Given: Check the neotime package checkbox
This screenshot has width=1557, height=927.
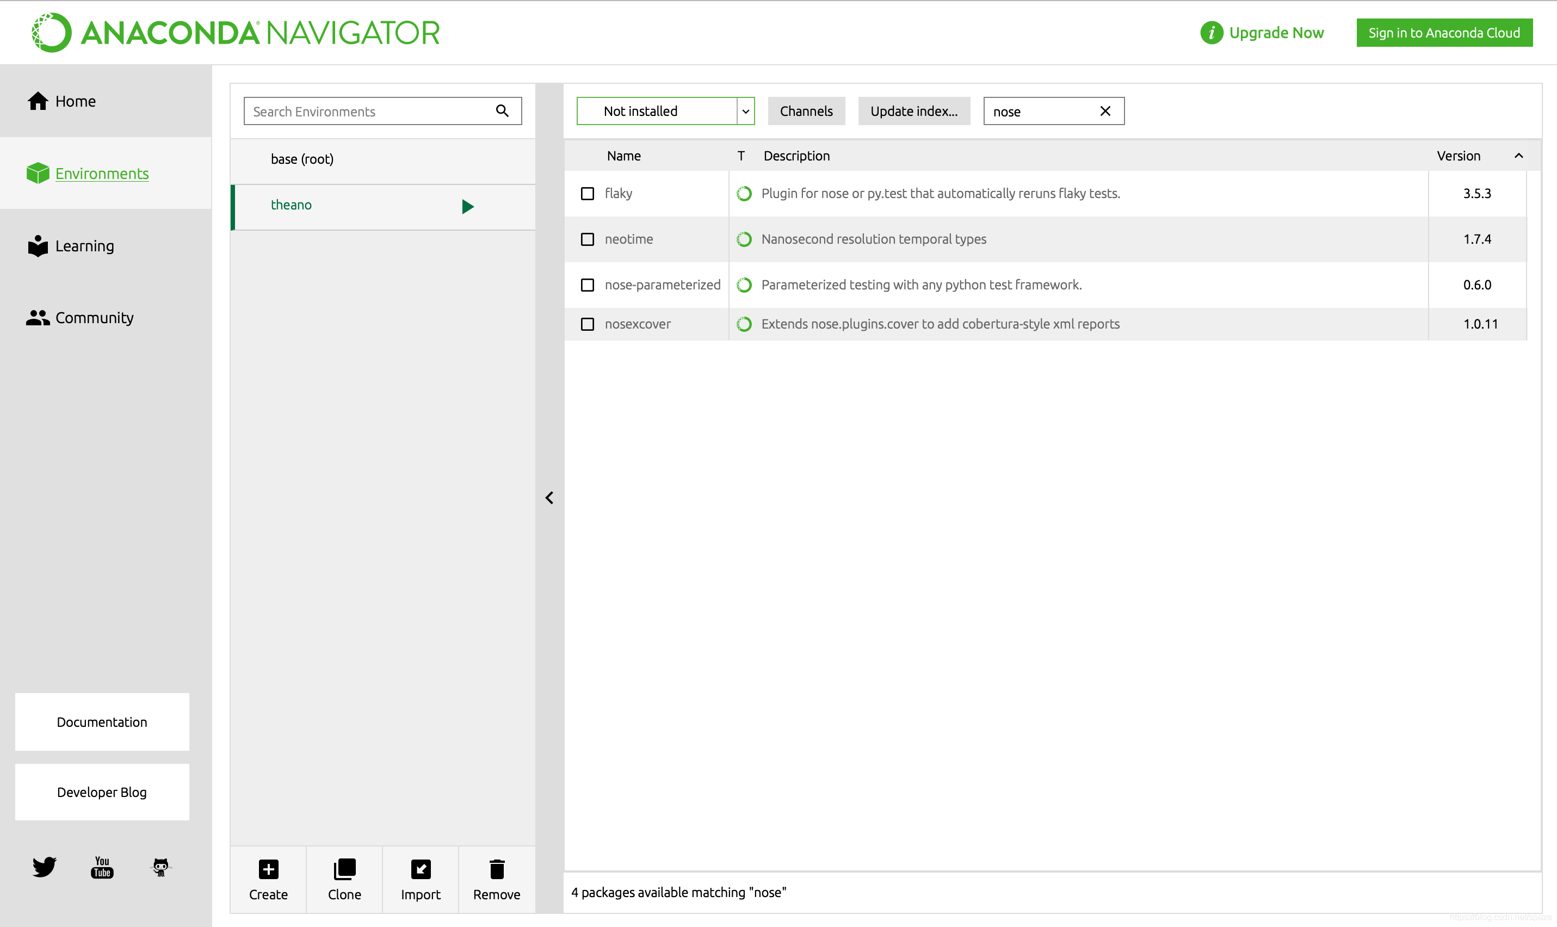Looking at the screenshot, I should click(x=587, y=239).
